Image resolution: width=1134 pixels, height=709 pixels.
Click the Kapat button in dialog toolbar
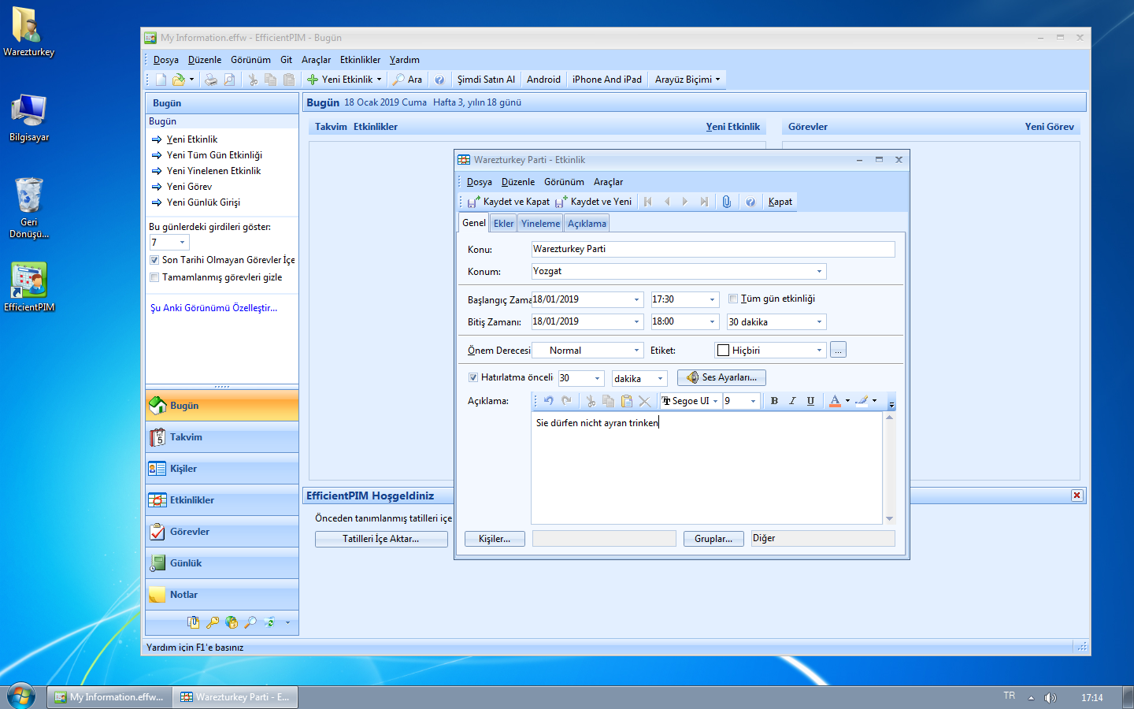tap(780, 202)
